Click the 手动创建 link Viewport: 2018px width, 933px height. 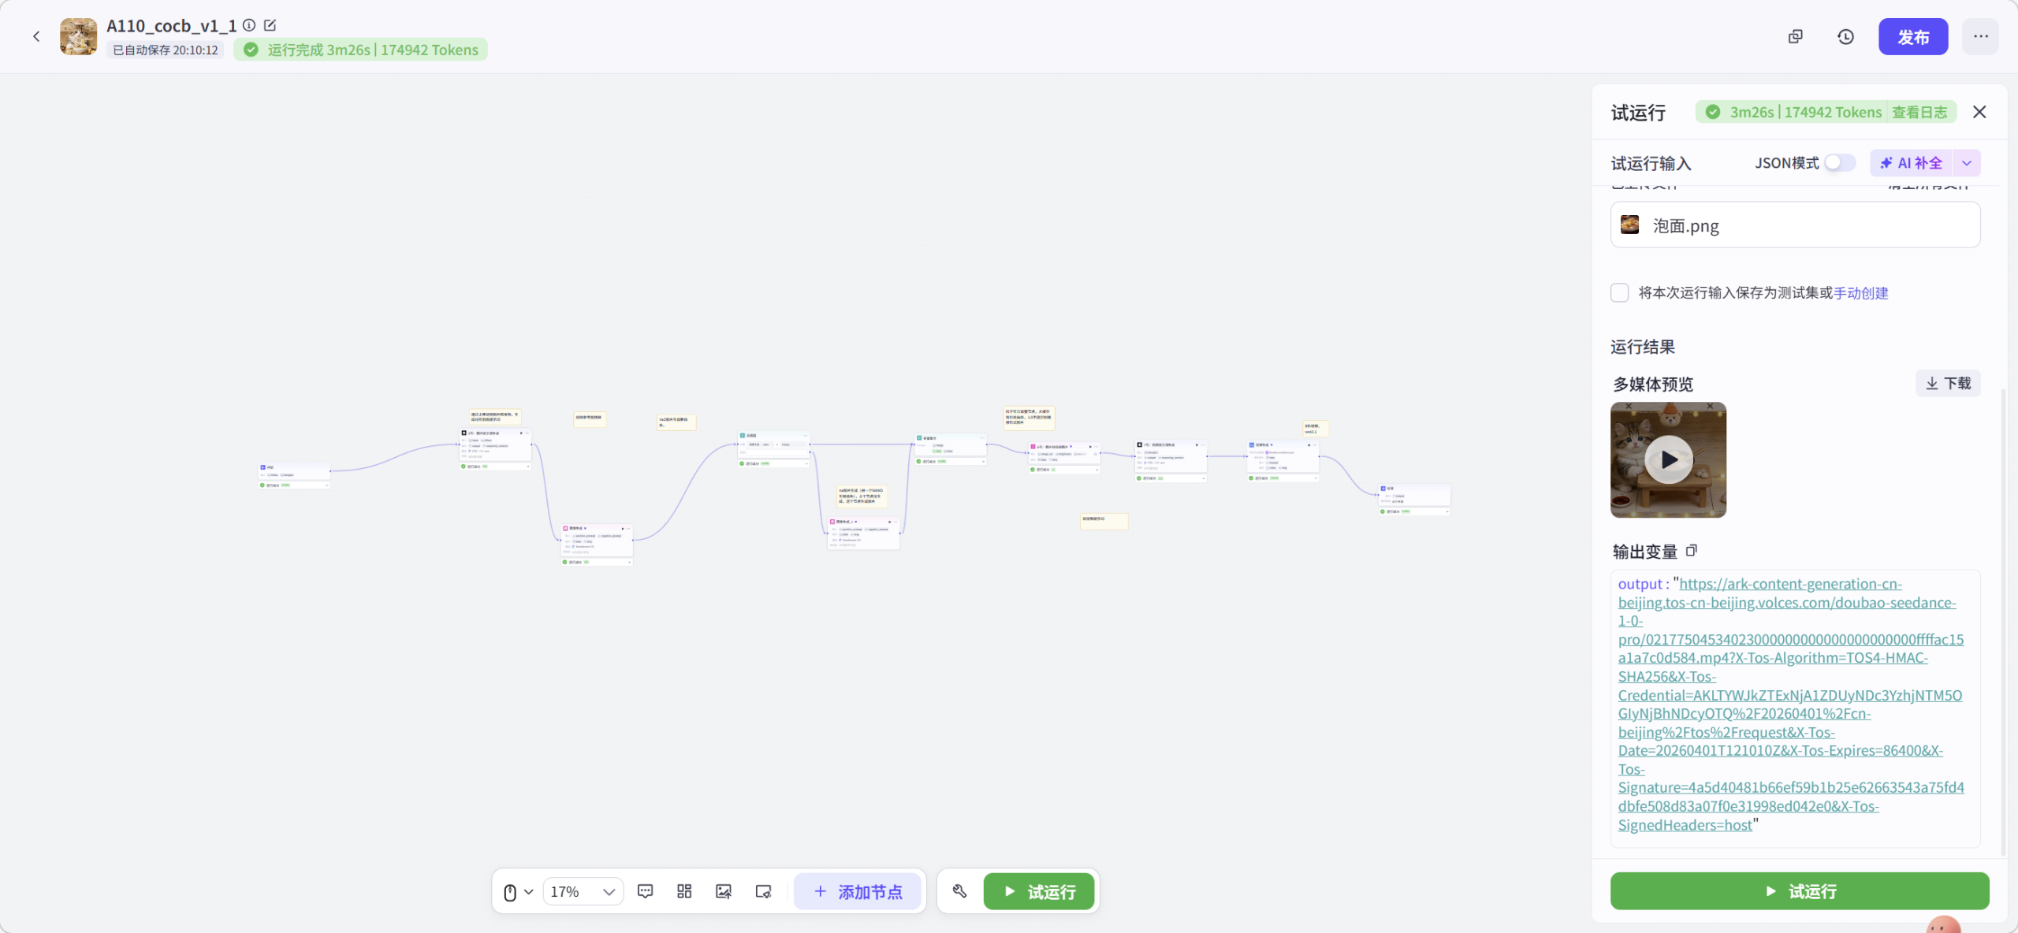point(1860,293)
